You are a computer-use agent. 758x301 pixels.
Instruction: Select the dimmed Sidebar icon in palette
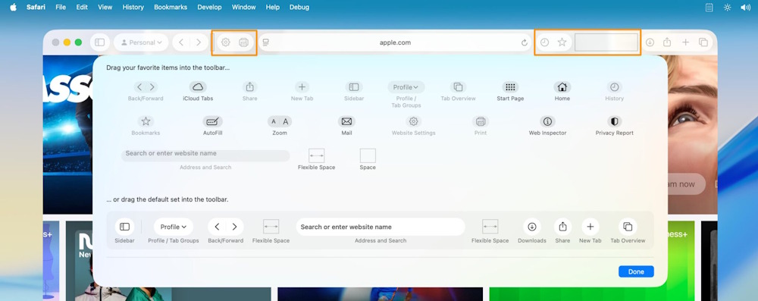pyautogui.click(x=354, y=87)
